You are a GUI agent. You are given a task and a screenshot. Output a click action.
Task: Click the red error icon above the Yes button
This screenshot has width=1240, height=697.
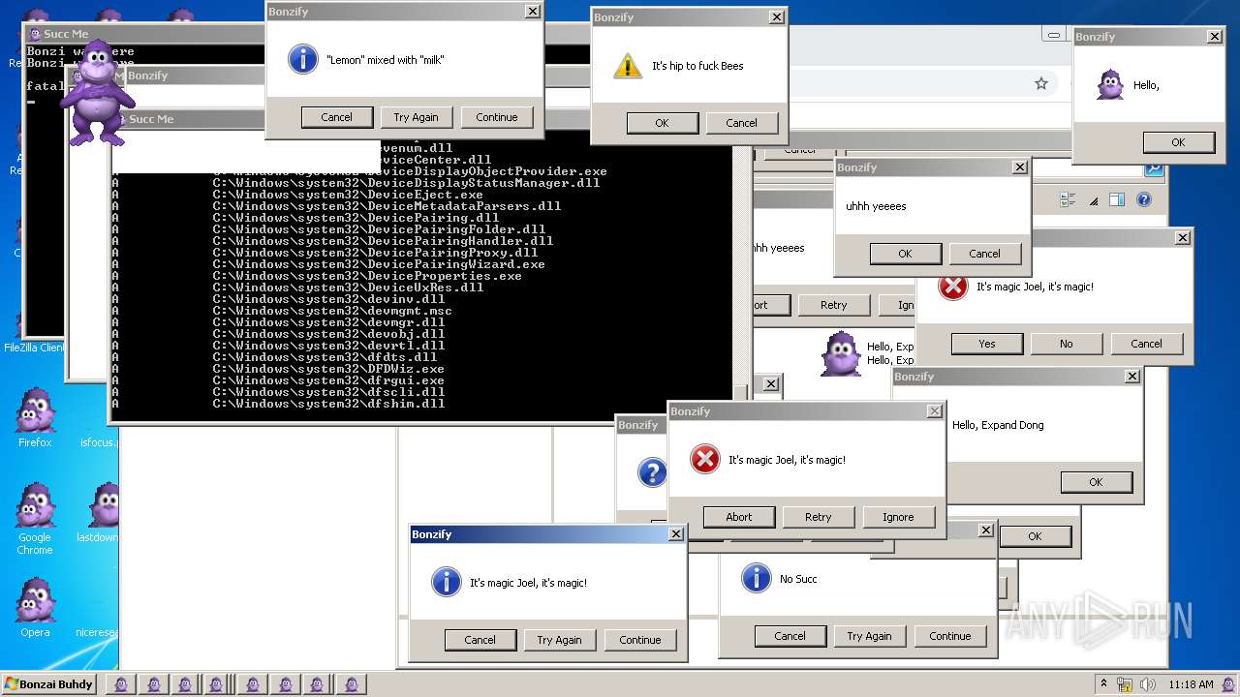(953, 287)
